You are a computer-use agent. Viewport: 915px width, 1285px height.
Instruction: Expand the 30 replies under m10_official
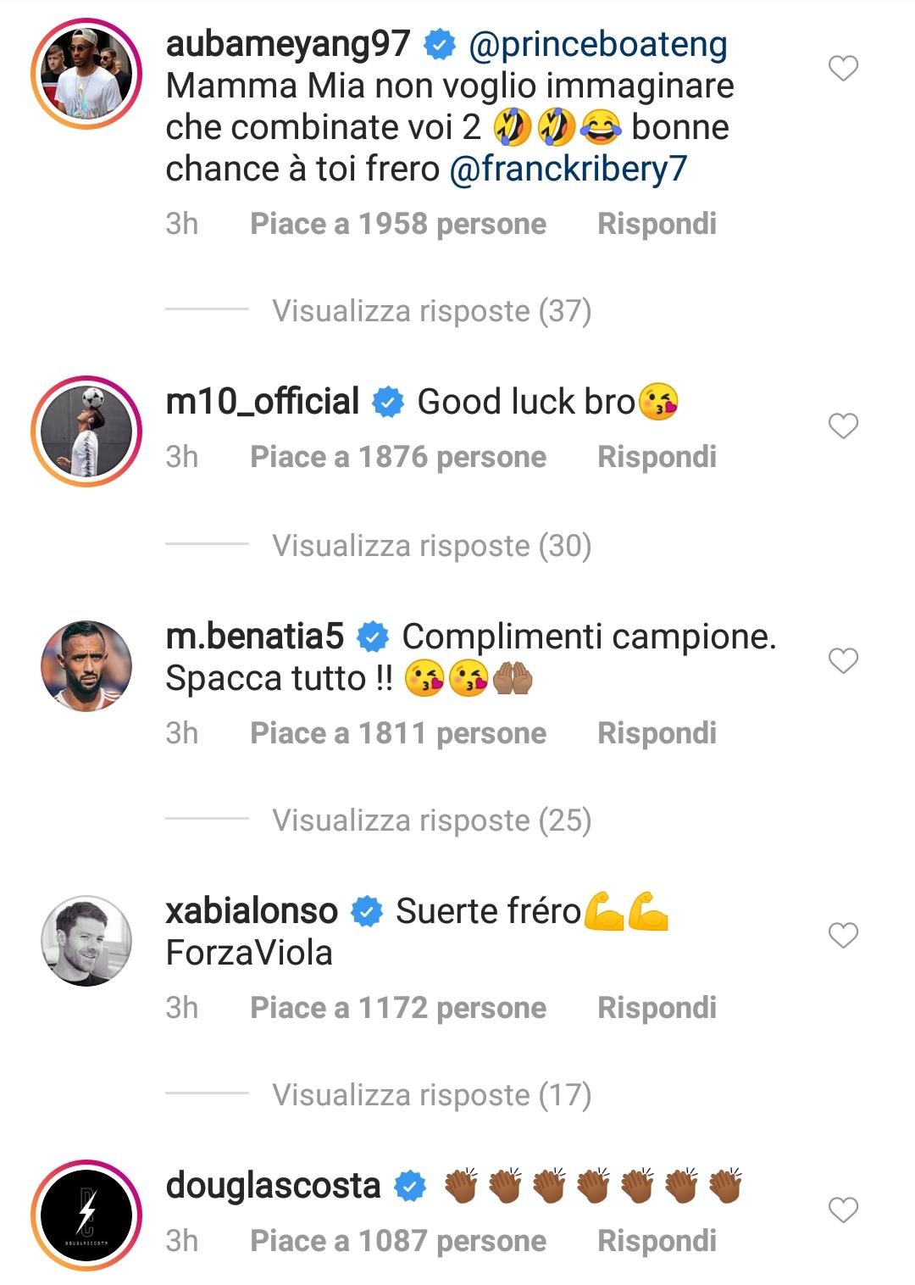431,546
